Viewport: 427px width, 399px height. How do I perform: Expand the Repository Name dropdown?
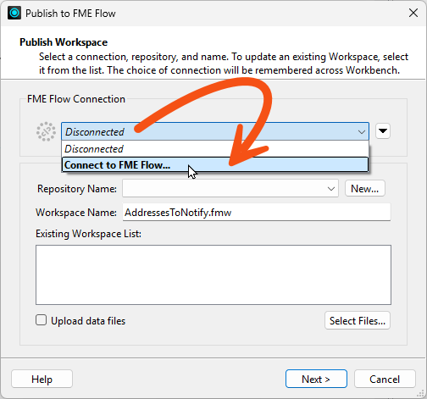(x=331, y=189)
